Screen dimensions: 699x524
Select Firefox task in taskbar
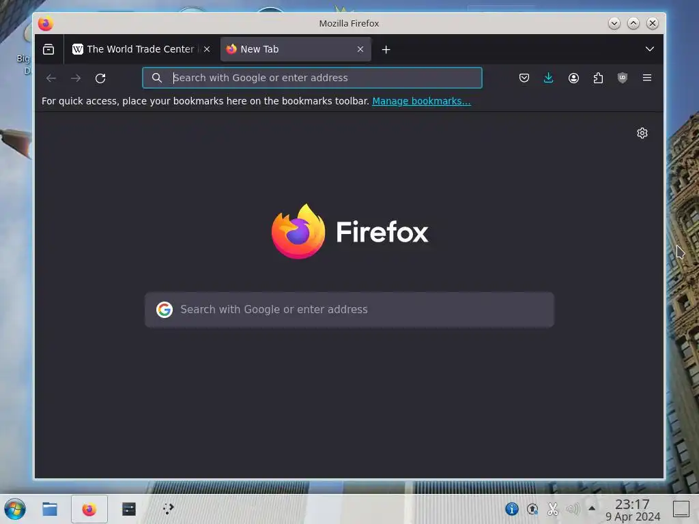(89, 509)
